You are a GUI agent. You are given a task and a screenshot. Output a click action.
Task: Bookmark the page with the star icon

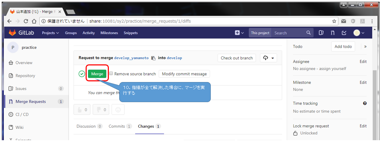click(334, 21)
